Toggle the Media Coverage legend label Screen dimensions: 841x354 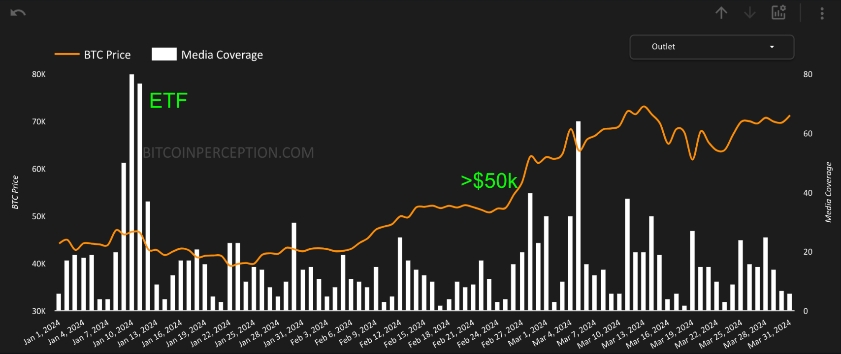pyautogui.click(x=222, y=55)
